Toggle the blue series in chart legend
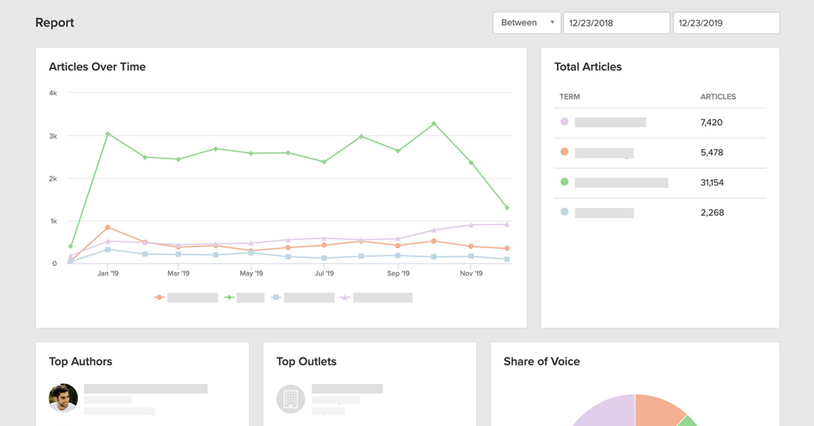 point(303,297)
